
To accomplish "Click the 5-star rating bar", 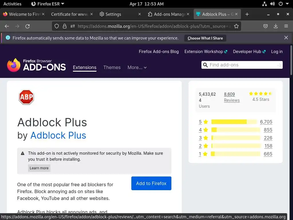I will [234, 122].
